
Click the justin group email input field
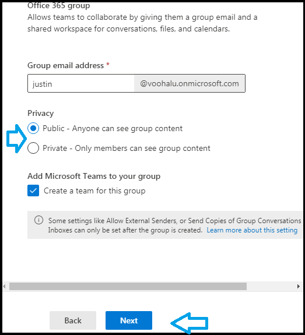pyautogui.click(x=81, y=83)
